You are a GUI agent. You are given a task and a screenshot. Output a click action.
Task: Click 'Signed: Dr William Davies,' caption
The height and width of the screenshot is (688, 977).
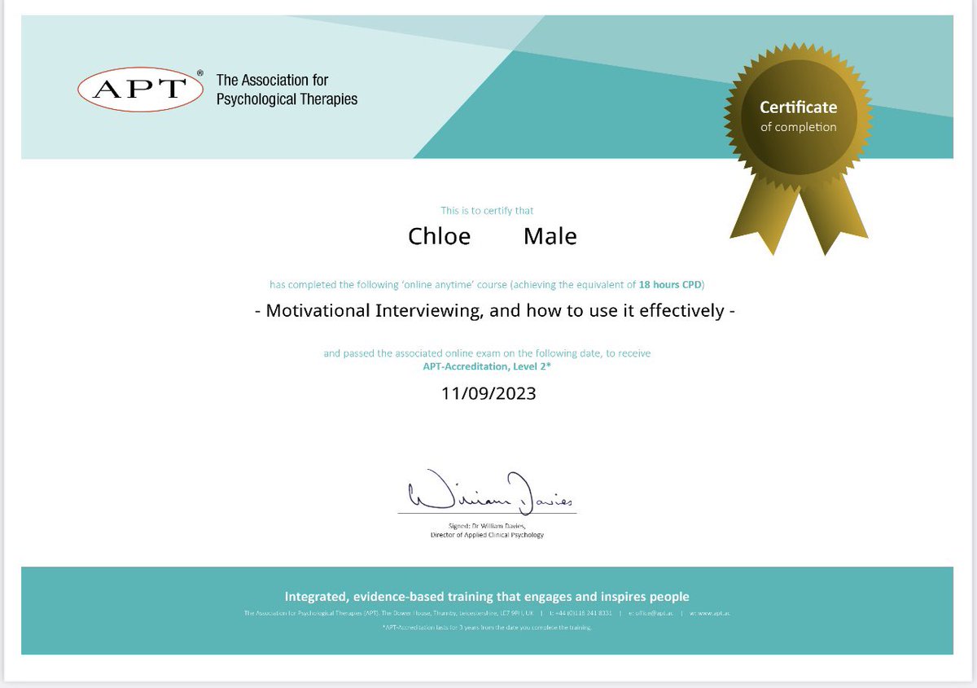coord(487,526)
